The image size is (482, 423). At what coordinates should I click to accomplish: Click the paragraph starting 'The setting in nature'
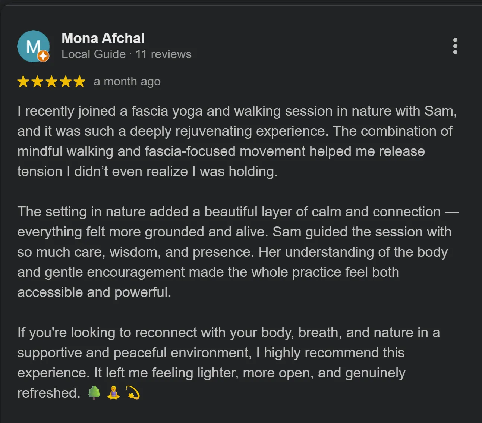click(x=238, y=252)
